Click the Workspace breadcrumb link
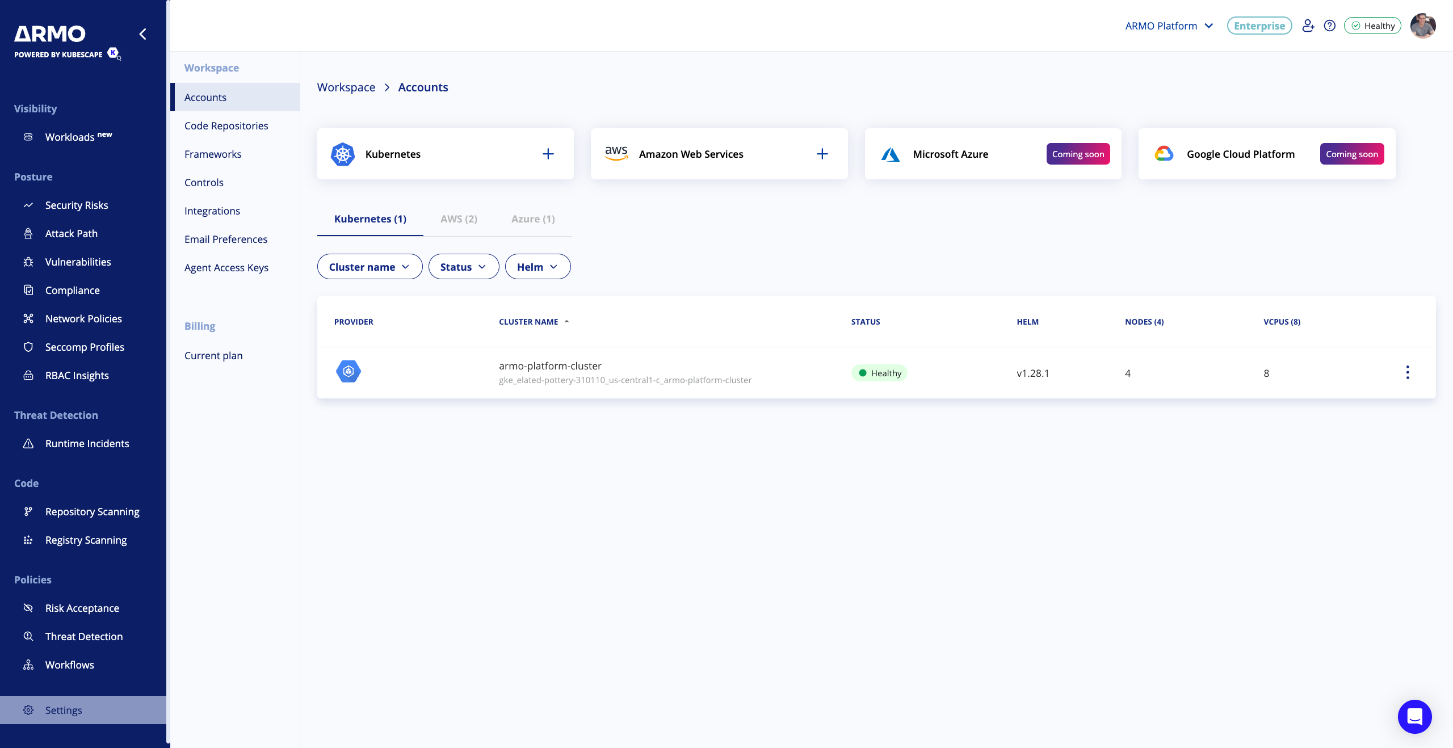The image size is (1453, 748). pos(346,87)
